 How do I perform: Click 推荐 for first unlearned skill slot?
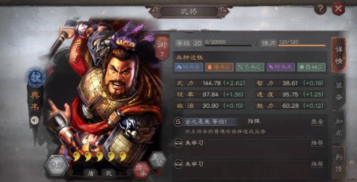[x=317, y=143]
